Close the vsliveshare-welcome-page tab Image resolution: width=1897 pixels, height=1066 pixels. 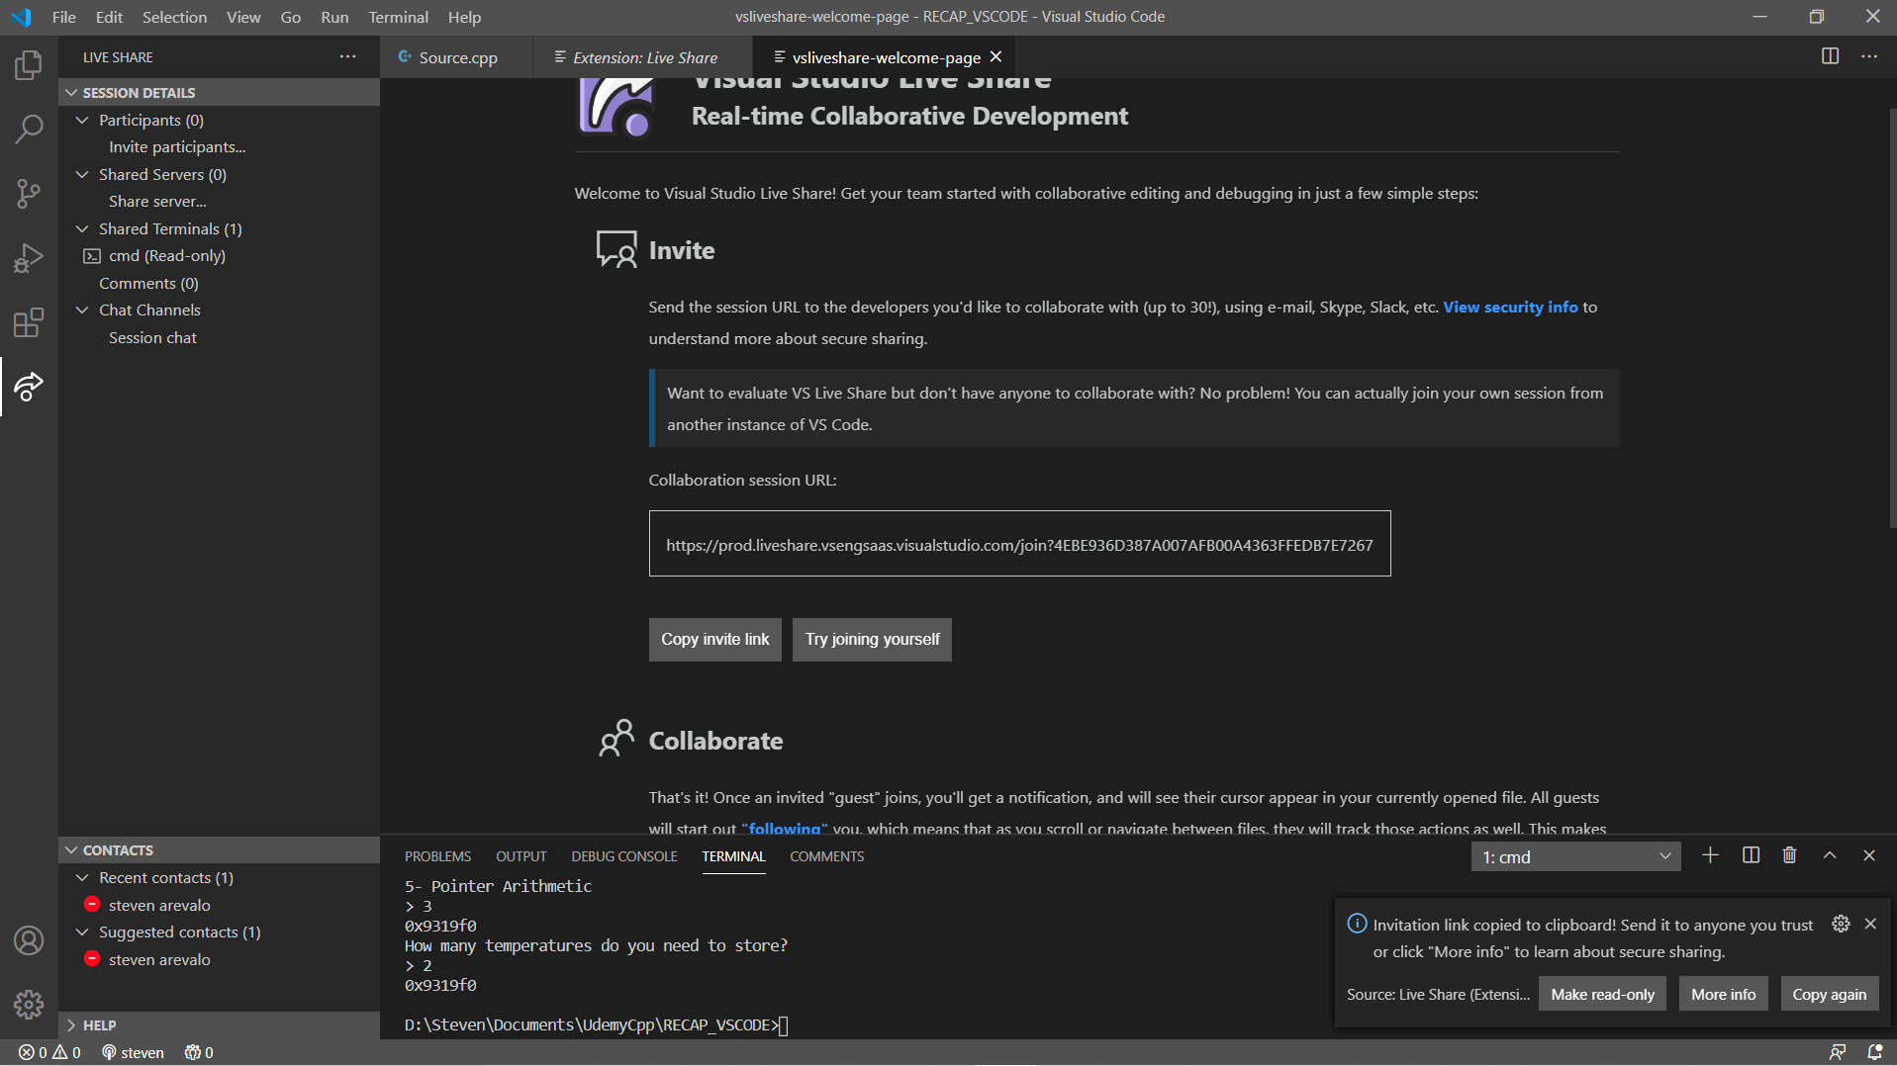[x=996, y=56]
